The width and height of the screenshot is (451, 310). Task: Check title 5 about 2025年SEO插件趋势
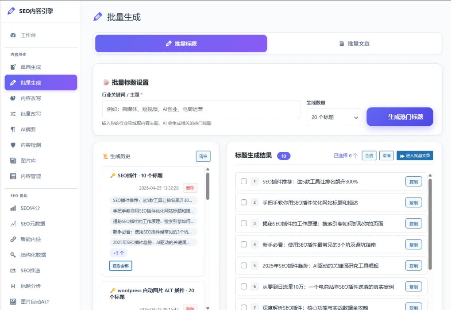point(243,265)
